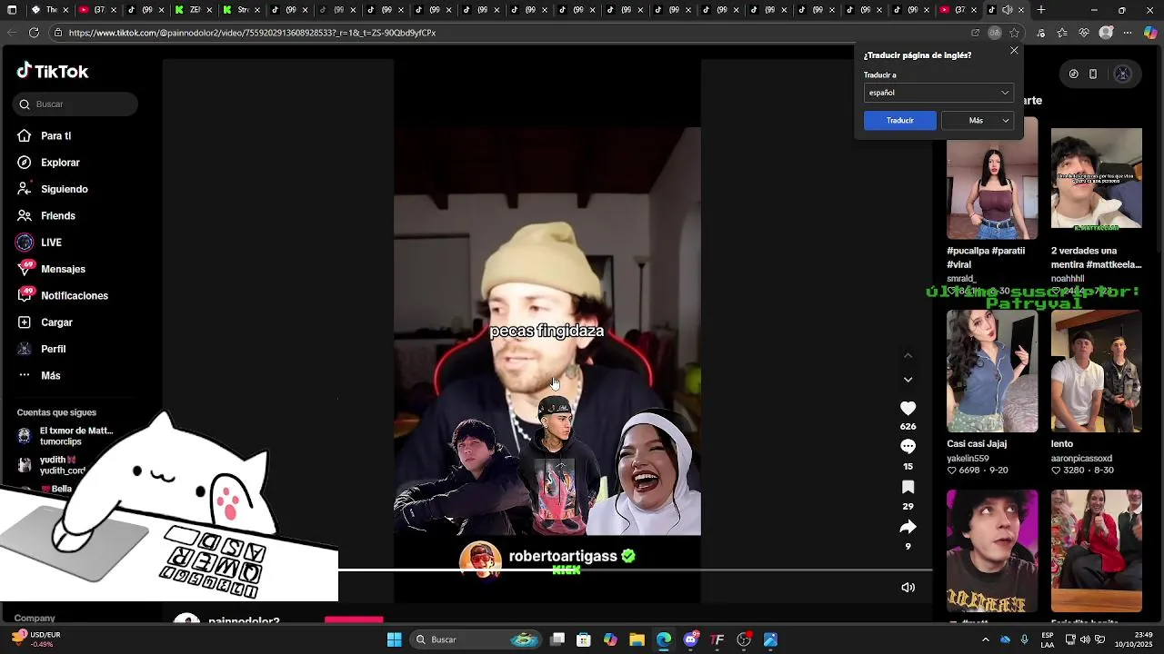Open Microsoft Store from taskbar

coord(584,640)
